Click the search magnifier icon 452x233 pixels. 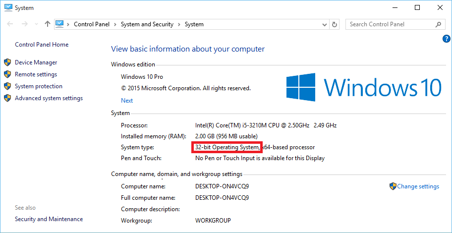(438, 24)
